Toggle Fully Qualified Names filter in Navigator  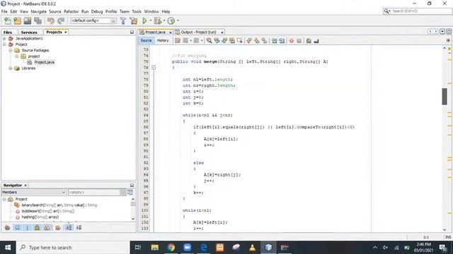coord(58,227)
